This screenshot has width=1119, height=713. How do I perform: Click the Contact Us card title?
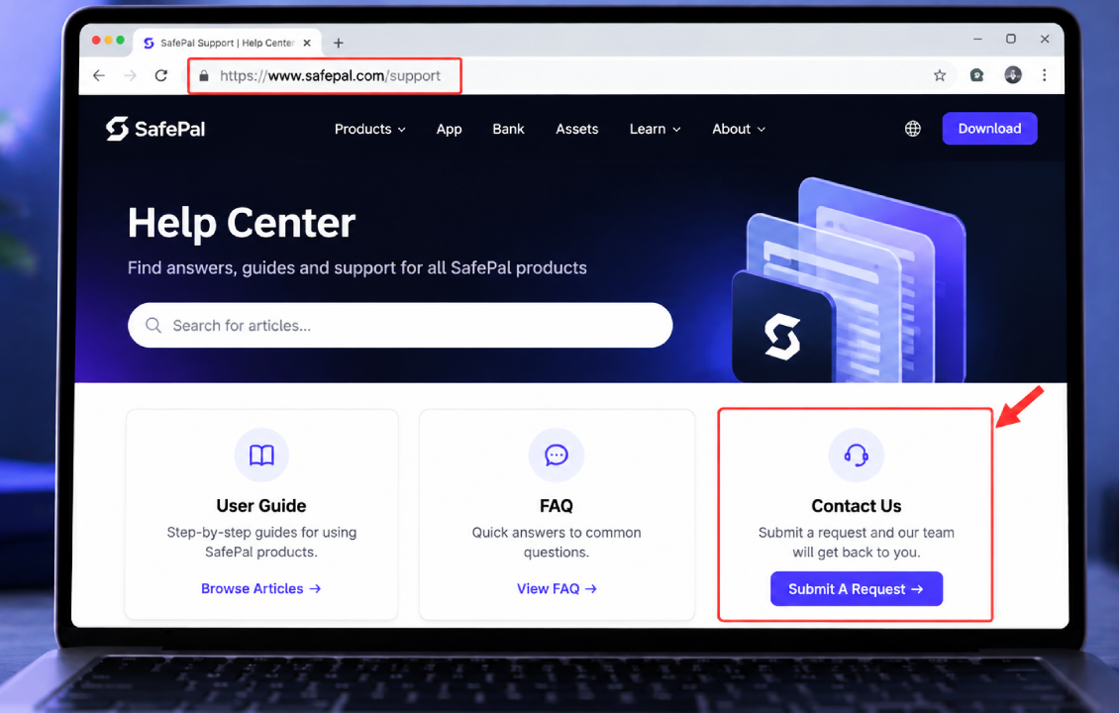[x=857, y=506]
